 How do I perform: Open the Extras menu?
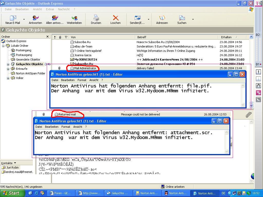[x=50, y=9]
